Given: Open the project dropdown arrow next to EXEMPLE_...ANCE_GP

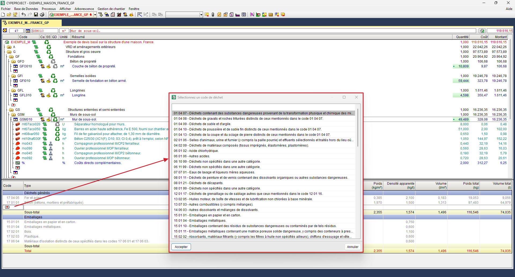Looking at the screenshot, I should pos(95,15).
